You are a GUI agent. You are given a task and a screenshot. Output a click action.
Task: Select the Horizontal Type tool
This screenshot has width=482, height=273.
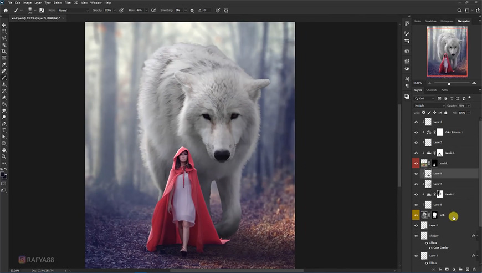(4, 130)
